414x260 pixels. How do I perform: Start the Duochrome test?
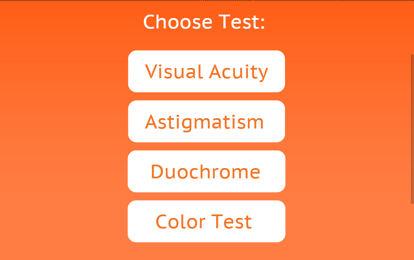coord(207,171)
